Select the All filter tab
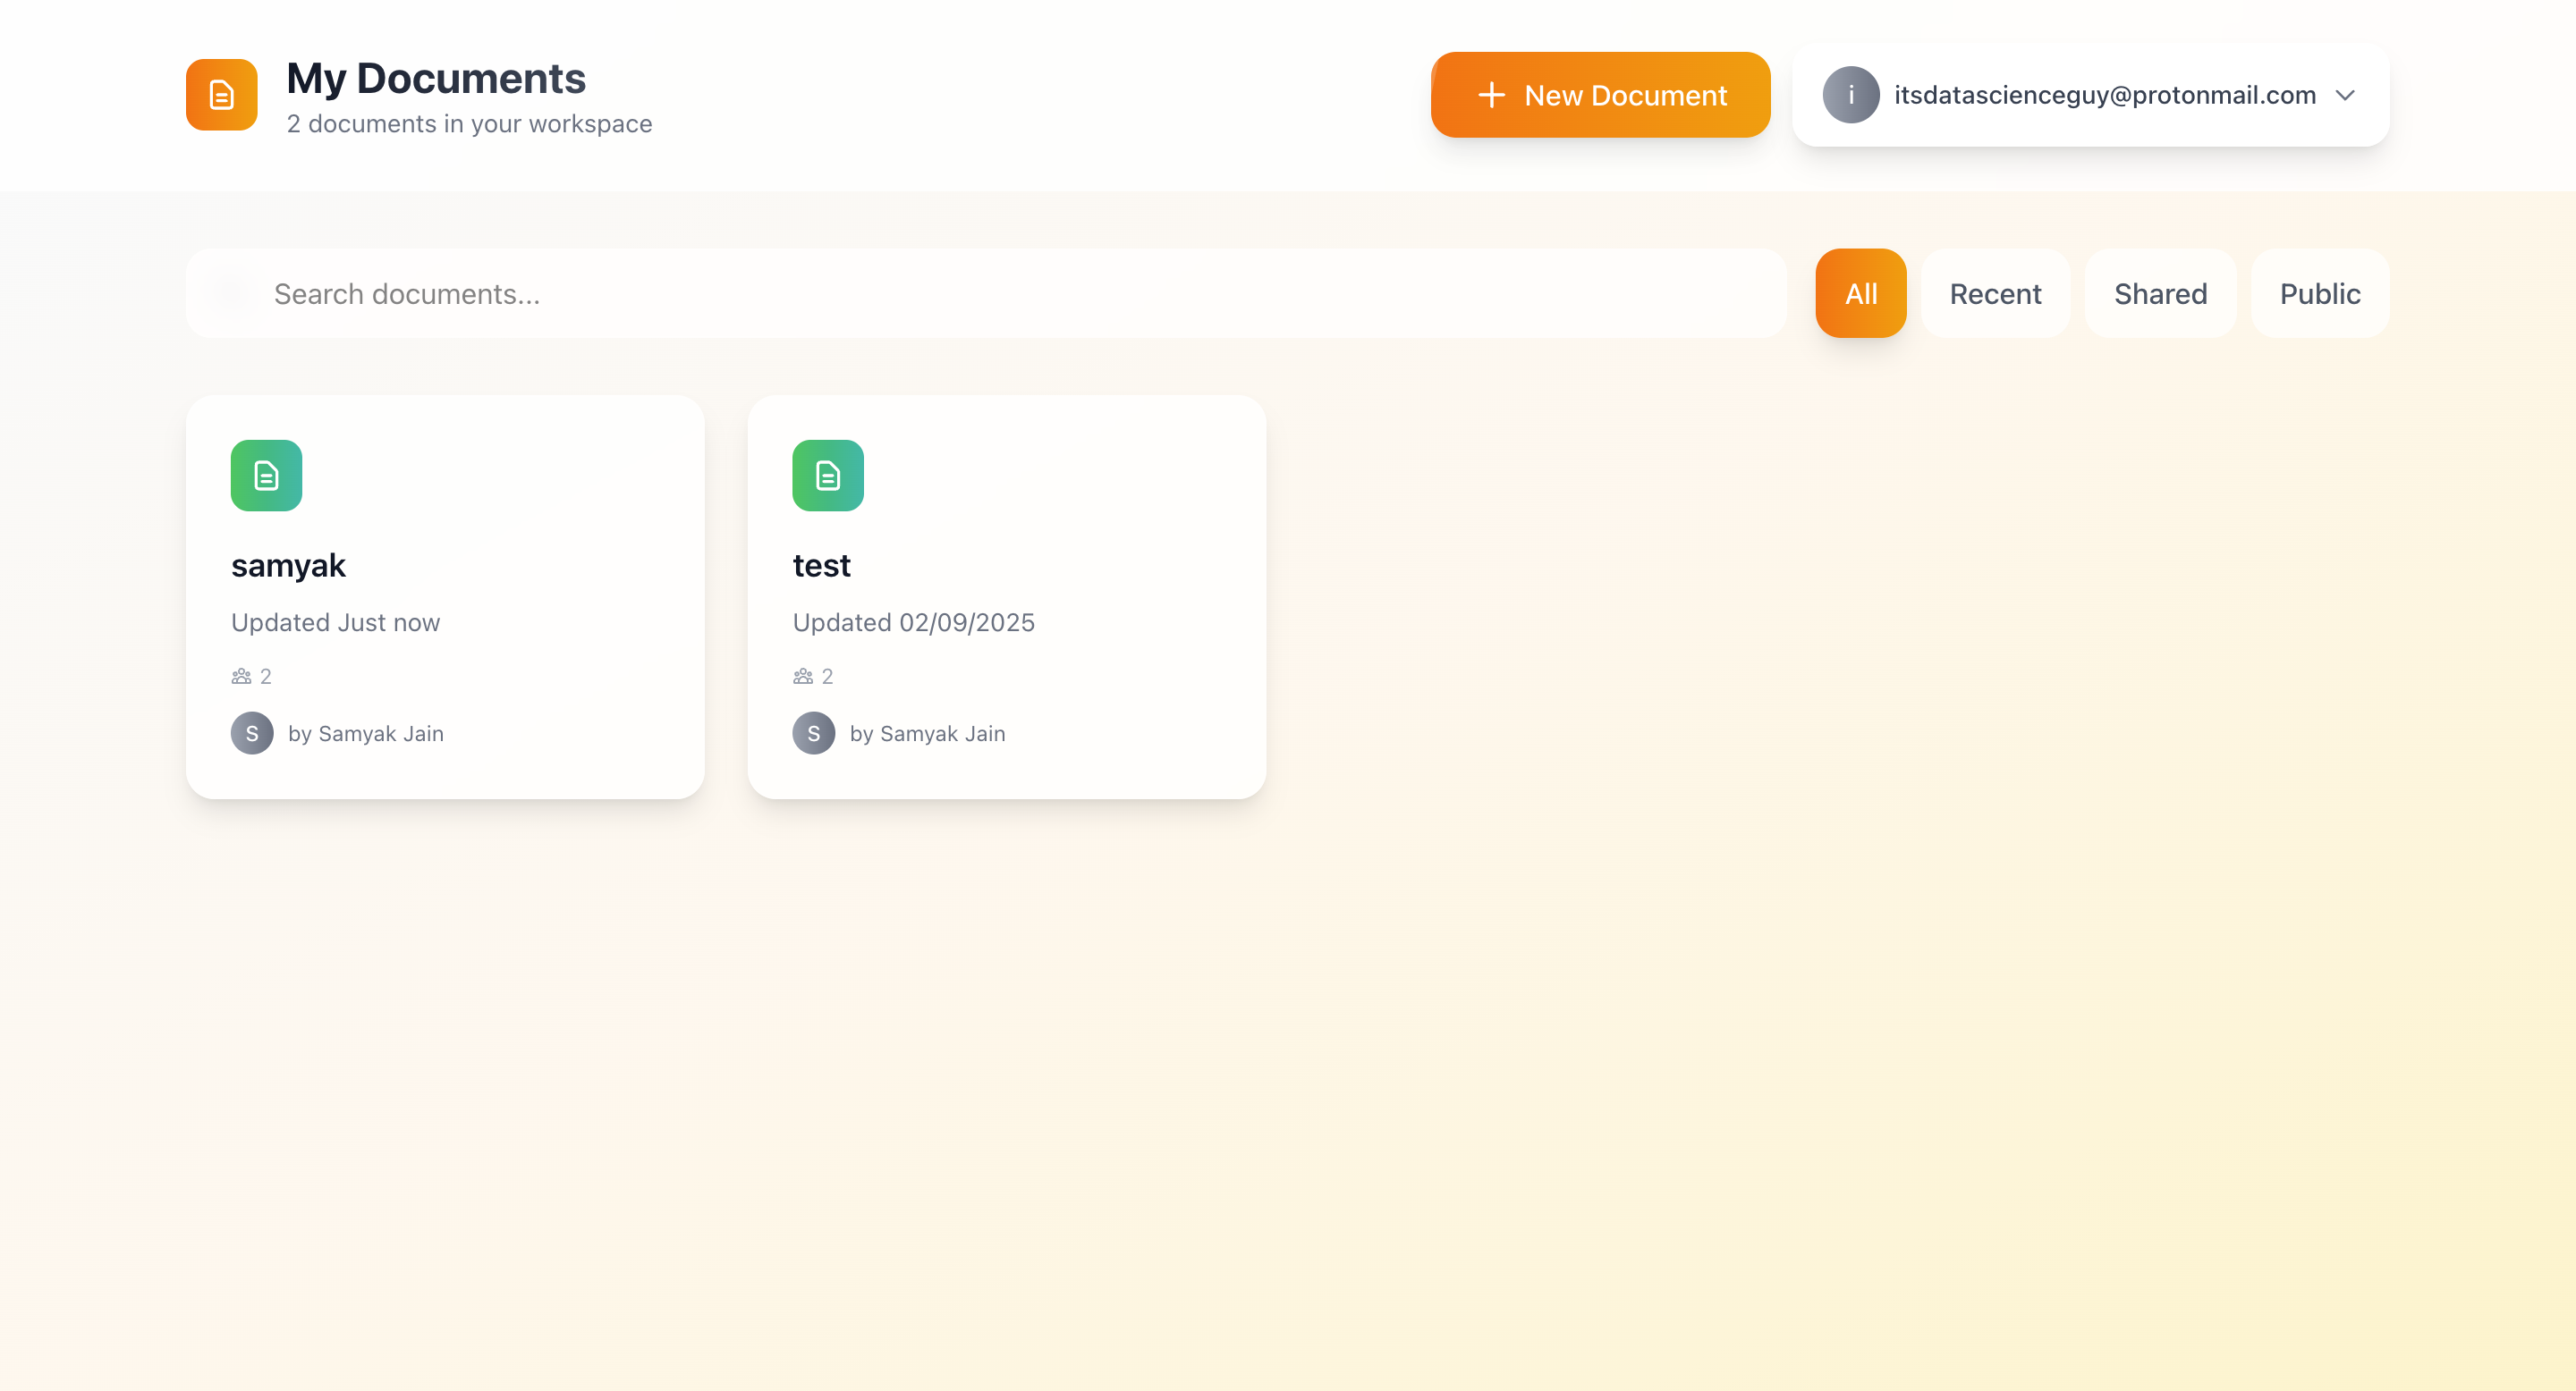 point(1860,294)
